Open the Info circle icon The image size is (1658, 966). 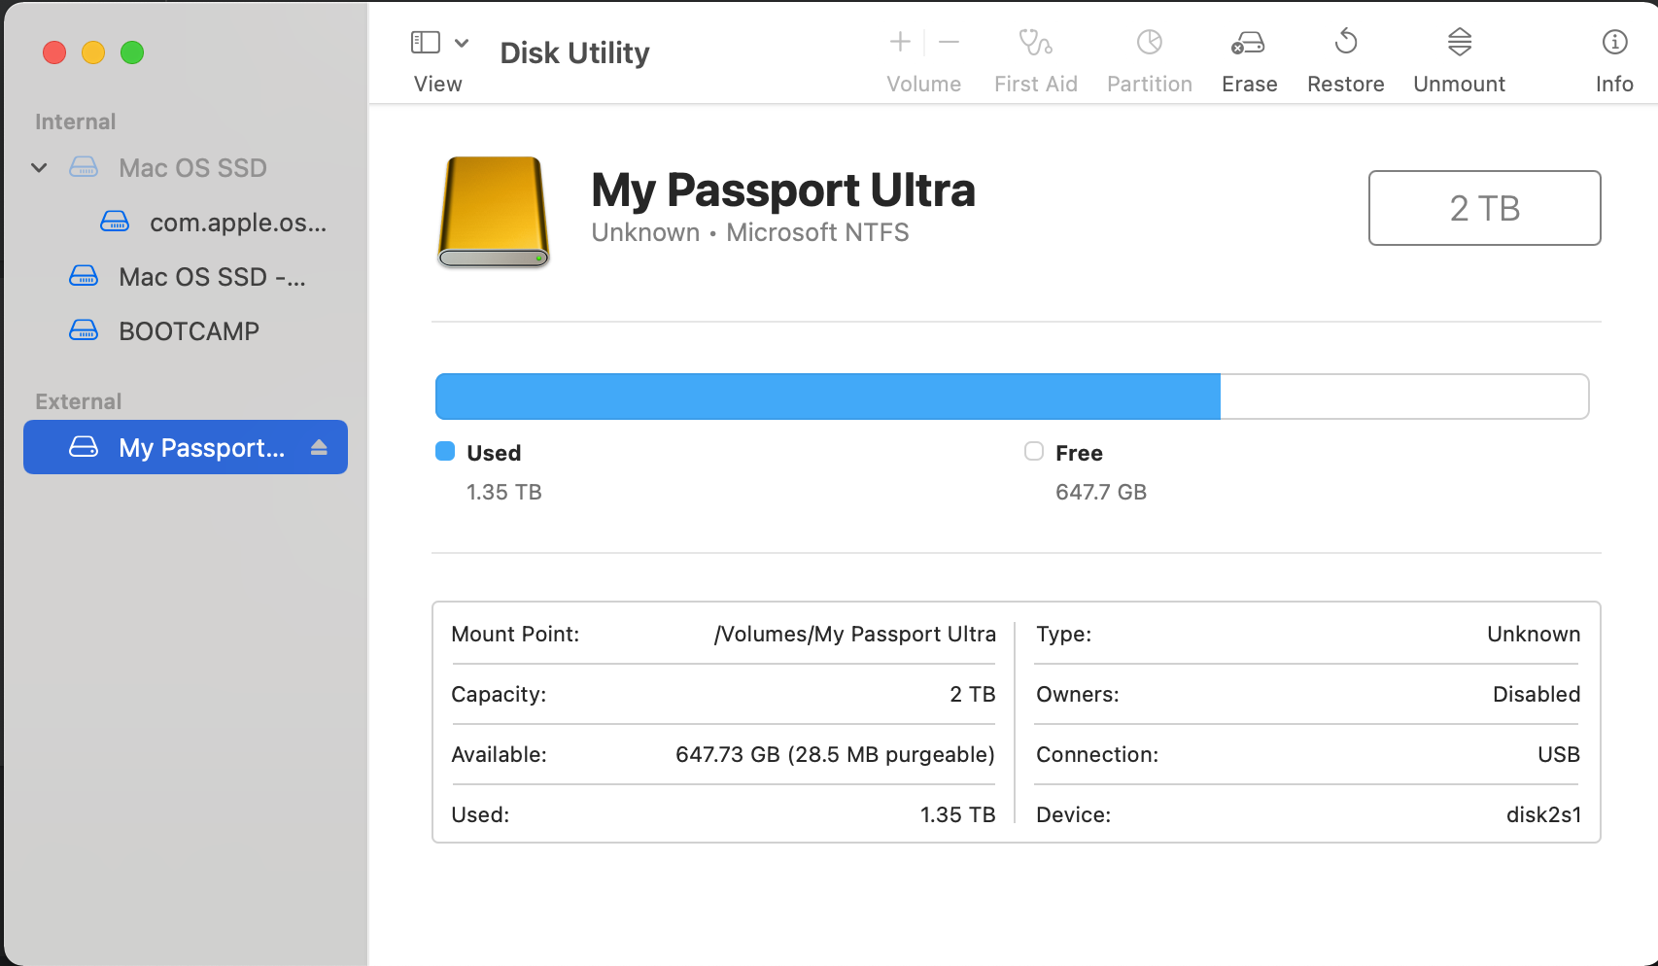[1614, 42]
